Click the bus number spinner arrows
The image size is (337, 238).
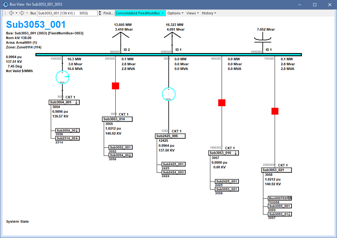pos(100,13)
